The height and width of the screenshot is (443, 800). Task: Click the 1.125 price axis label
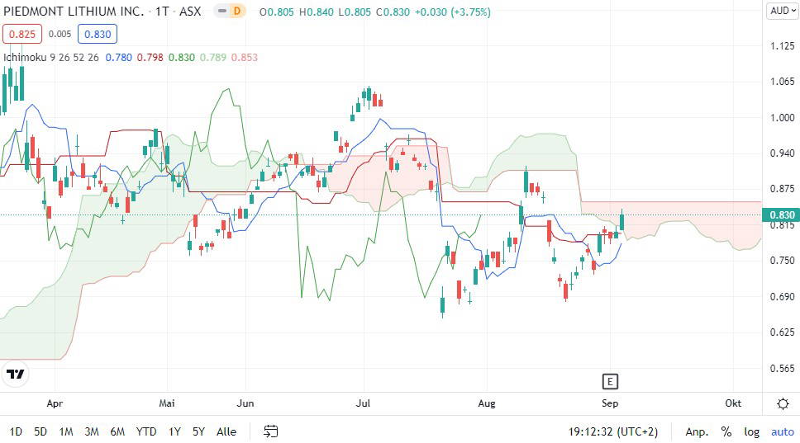pos(782,46)
